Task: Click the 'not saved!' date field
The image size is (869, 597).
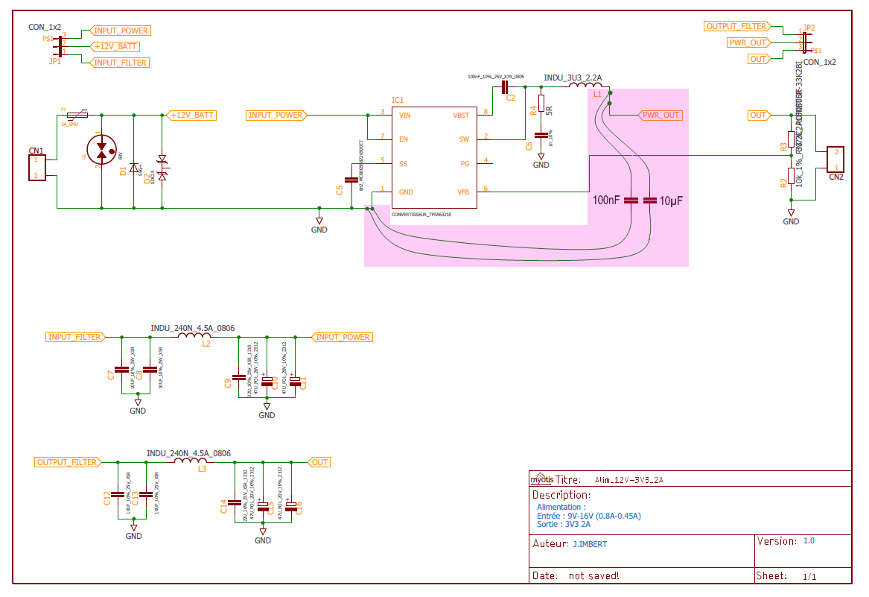Action: 593,576
